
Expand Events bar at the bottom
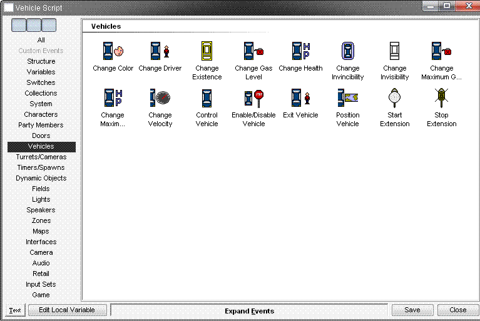pos(249,311)
